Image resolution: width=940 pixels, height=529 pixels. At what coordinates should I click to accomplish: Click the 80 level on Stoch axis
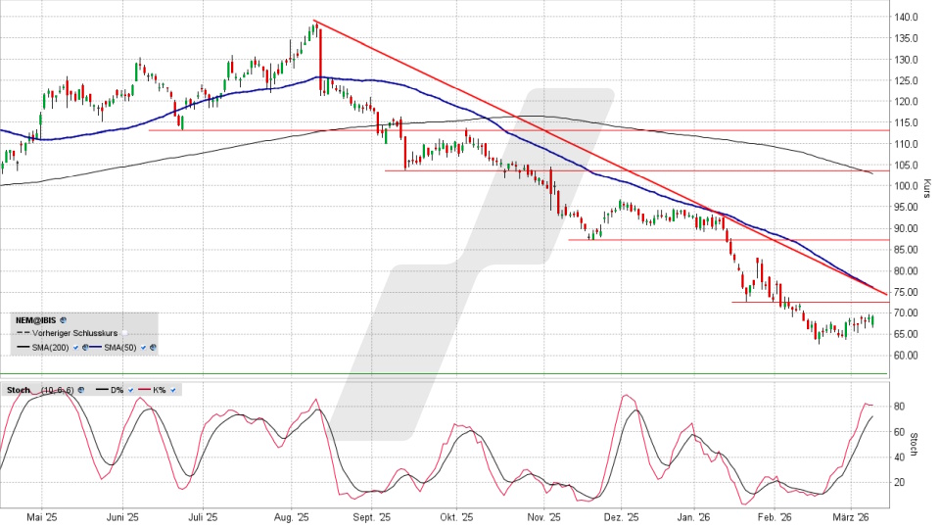coord(899,407)
